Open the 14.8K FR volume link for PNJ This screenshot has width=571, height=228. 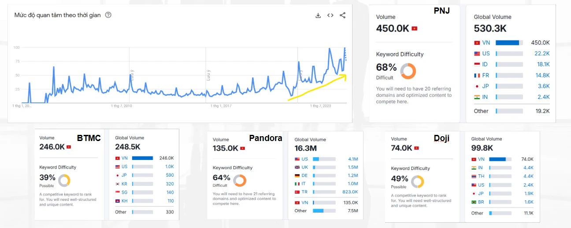542,75
